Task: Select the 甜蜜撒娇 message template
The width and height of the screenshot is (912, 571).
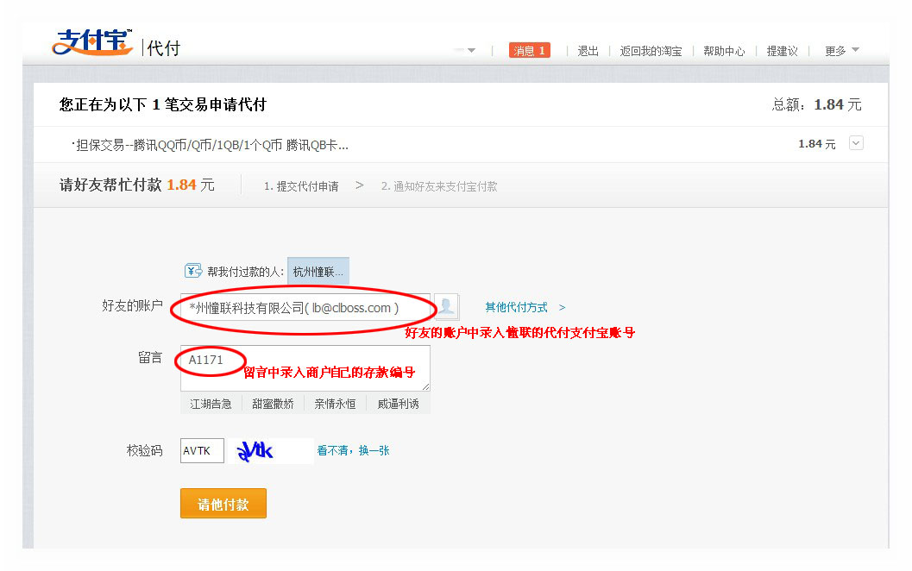Action: 273,404
